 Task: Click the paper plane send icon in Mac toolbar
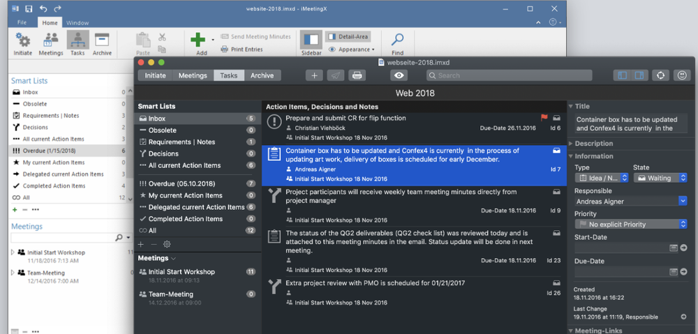tap(335, 75)
